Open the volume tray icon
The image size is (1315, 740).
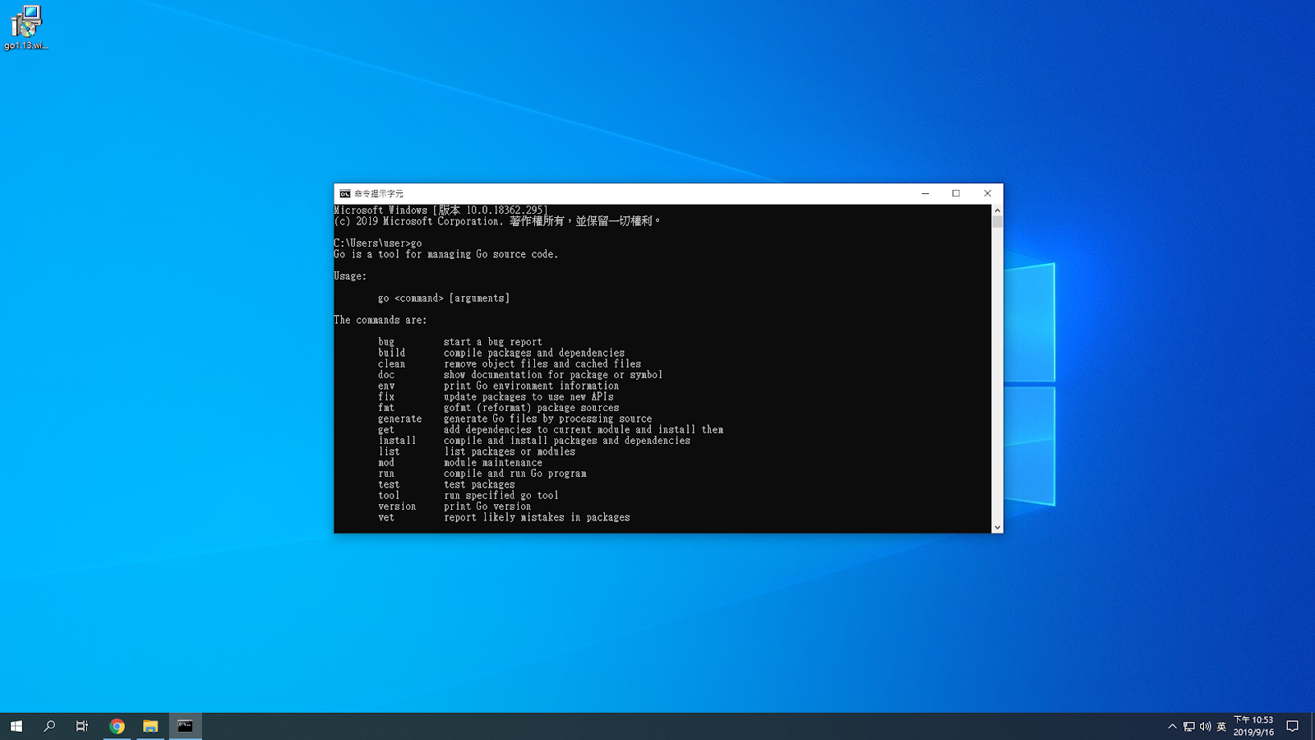1205,726
